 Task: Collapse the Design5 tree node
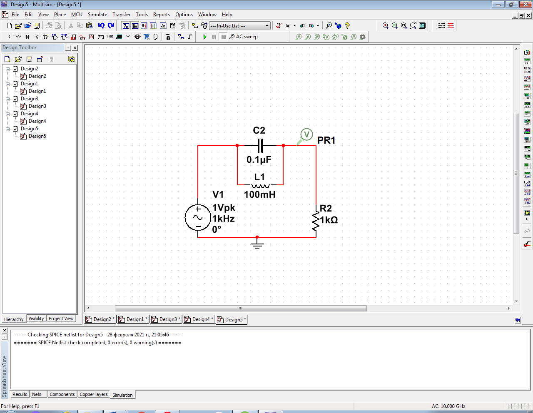7,129
